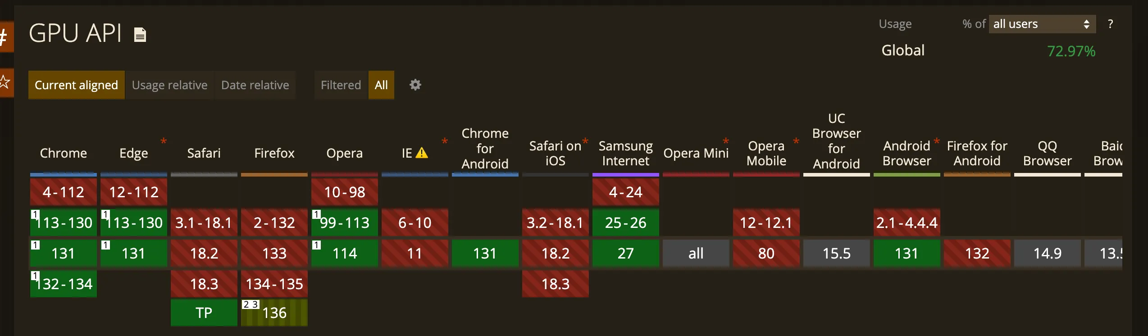
Task: Star this feature as favorite
Action: 5,82
